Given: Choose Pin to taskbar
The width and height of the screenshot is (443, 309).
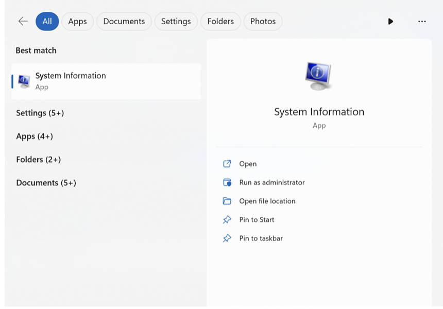Looking at the screenshot, I should point(261,238).
